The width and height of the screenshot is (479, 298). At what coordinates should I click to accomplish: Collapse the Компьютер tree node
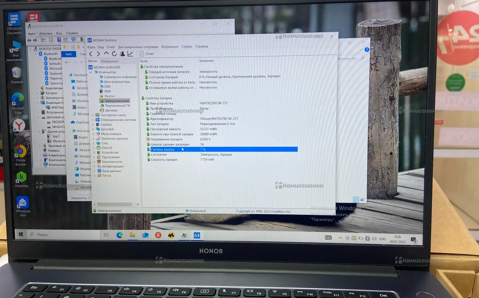pos(91,72)
